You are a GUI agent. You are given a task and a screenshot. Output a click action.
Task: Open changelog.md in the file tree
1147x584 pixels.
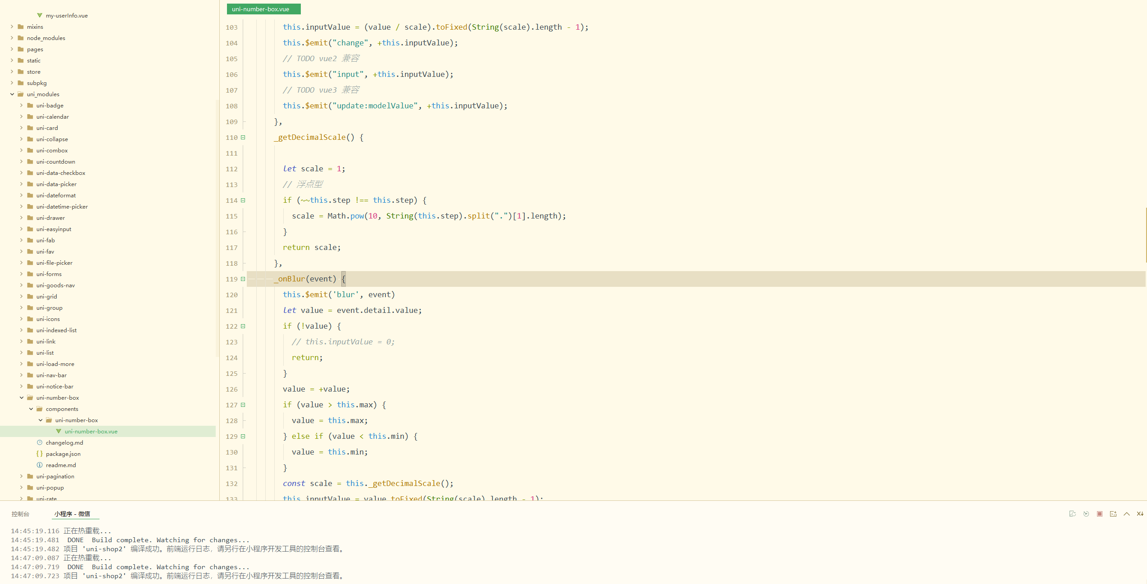click(64, 442)
